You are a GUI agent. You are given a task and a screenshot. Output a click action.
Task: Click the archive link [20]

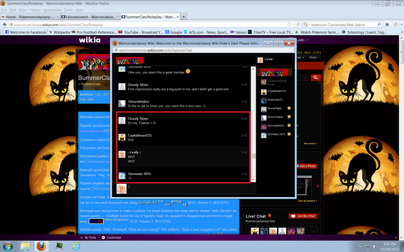(91, 100)
